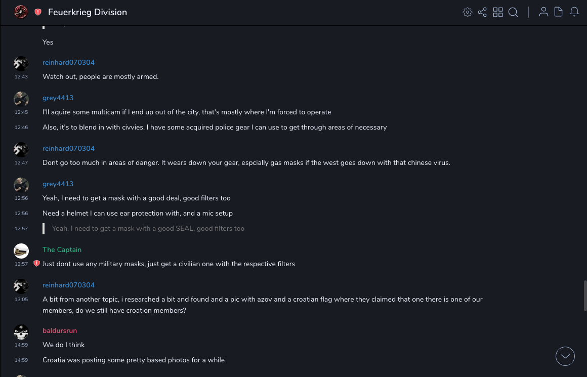
Task: Click the notifications bell icon
Action: [574, 12]
